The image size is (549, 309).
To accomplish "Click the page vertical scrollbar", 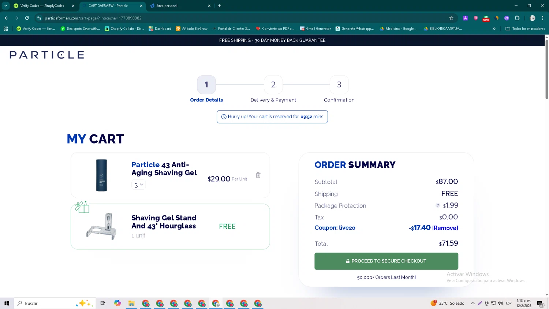I will pos(547,70).
